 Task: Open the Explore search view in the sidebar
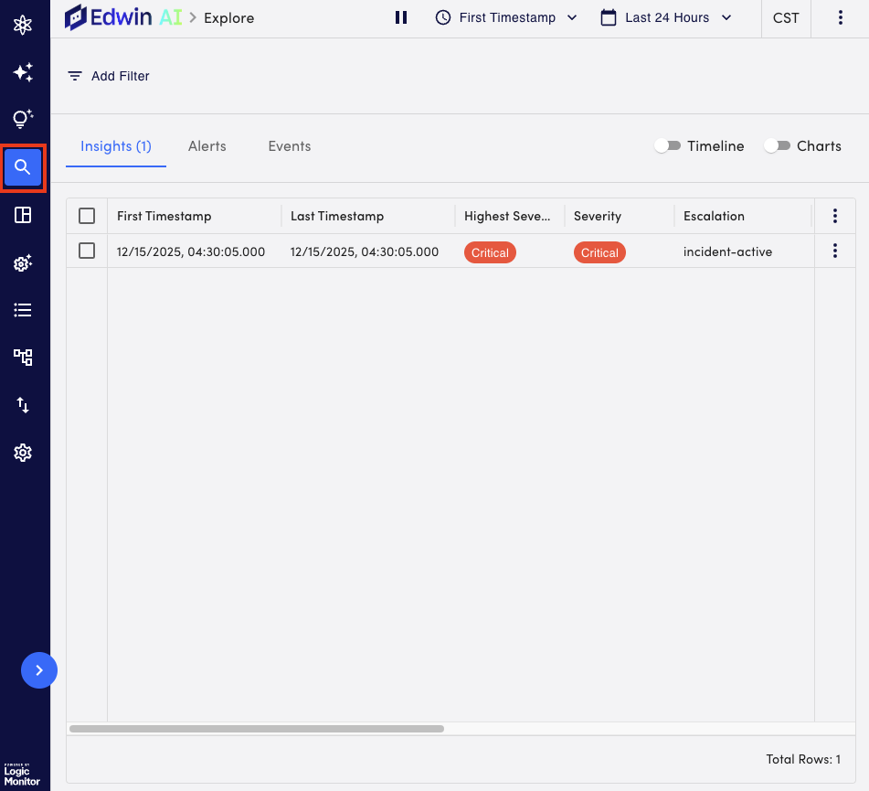coord(23,167)
